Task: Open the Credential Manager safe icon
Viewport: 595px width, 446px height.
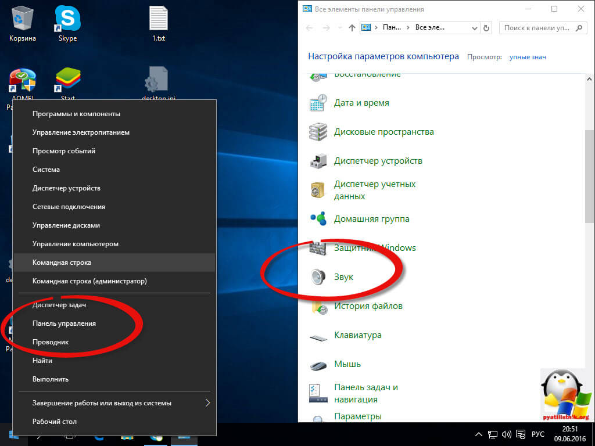Action: 318,190
